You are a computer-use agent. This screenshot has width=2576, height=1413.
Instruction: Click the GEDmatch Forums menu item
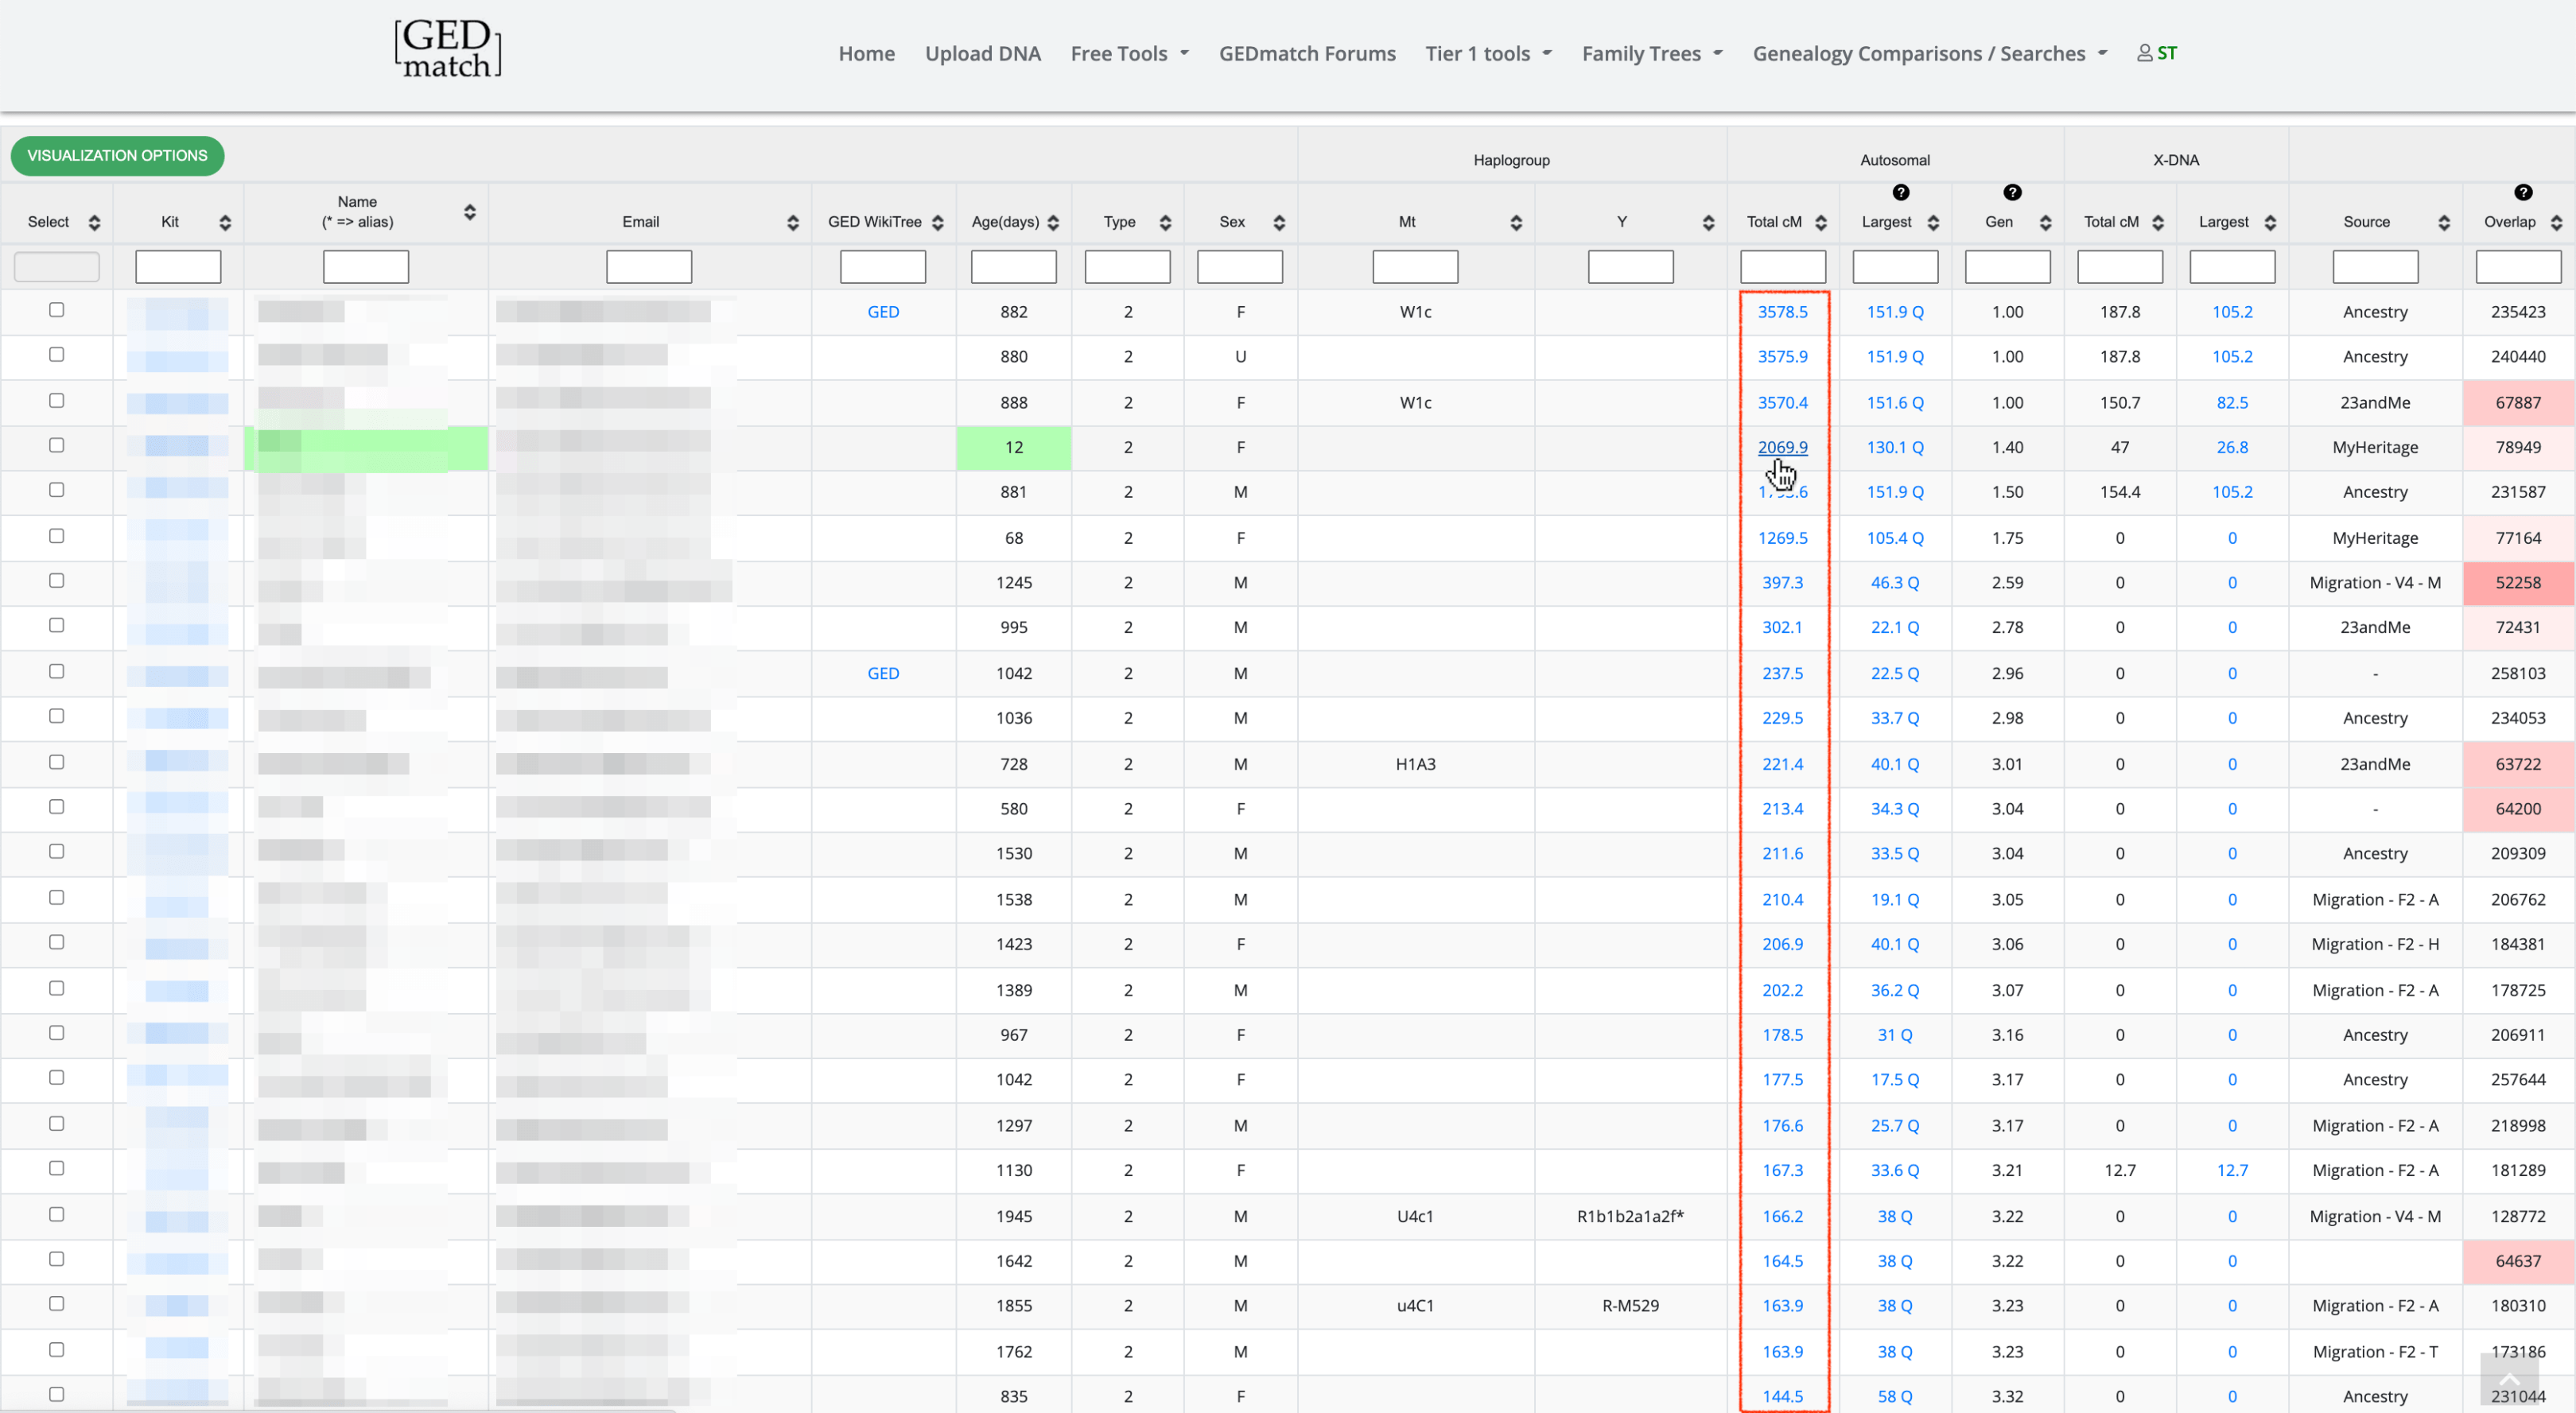coord(1307,53)
